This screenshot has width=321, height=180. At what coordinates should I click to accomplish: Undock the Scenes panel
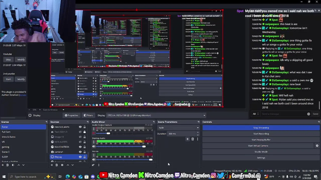[x=46, y=122]
